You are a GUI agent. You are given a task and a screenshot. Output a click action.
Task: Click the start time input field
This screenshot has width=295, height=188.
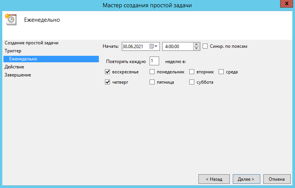pos(177,47)
